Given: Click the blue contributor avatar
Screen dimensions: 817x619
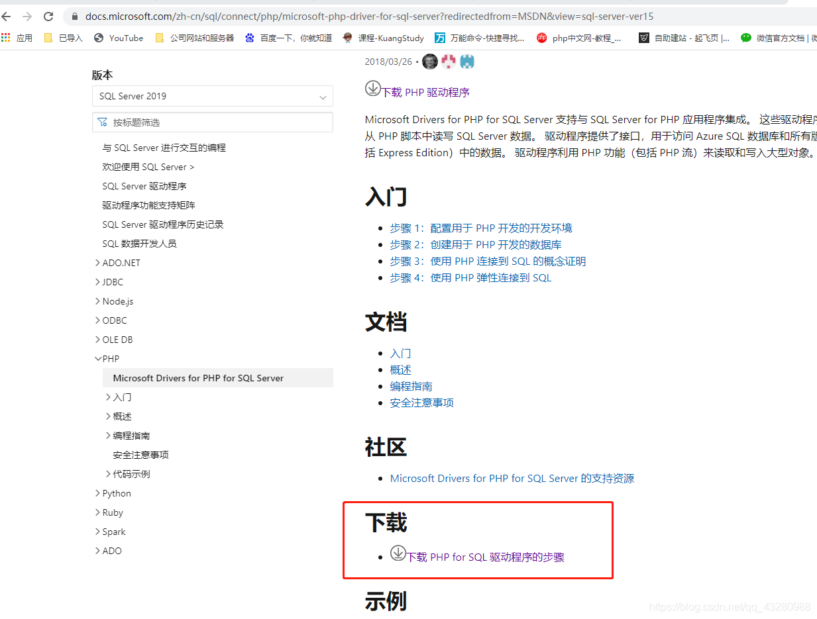Looking at the screenshot, I should click(x=468, y=62).
